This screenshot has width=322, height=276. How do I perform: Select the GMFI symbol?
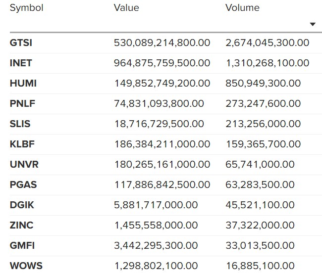click(22, 245)
